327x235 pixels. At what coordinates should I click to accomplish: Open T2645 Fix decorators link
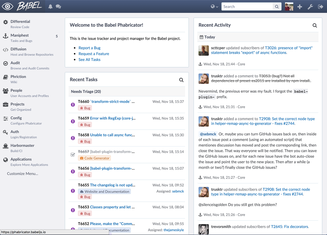[290, 227]
